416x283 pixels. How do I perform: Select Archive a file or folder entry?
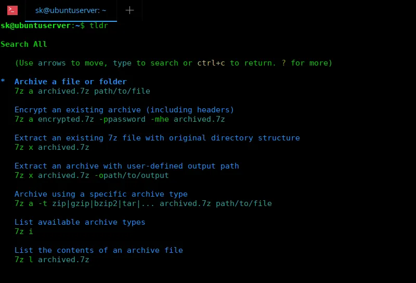[x=71, y=82]
